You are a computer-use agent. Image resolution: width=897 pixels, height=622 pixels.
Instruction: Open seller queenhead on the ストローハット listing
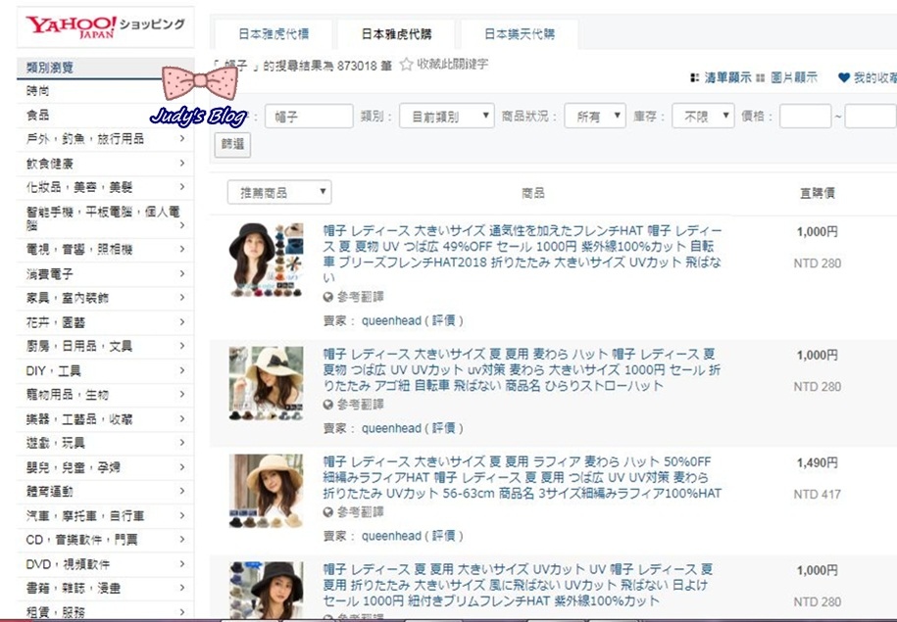[391, 428]
